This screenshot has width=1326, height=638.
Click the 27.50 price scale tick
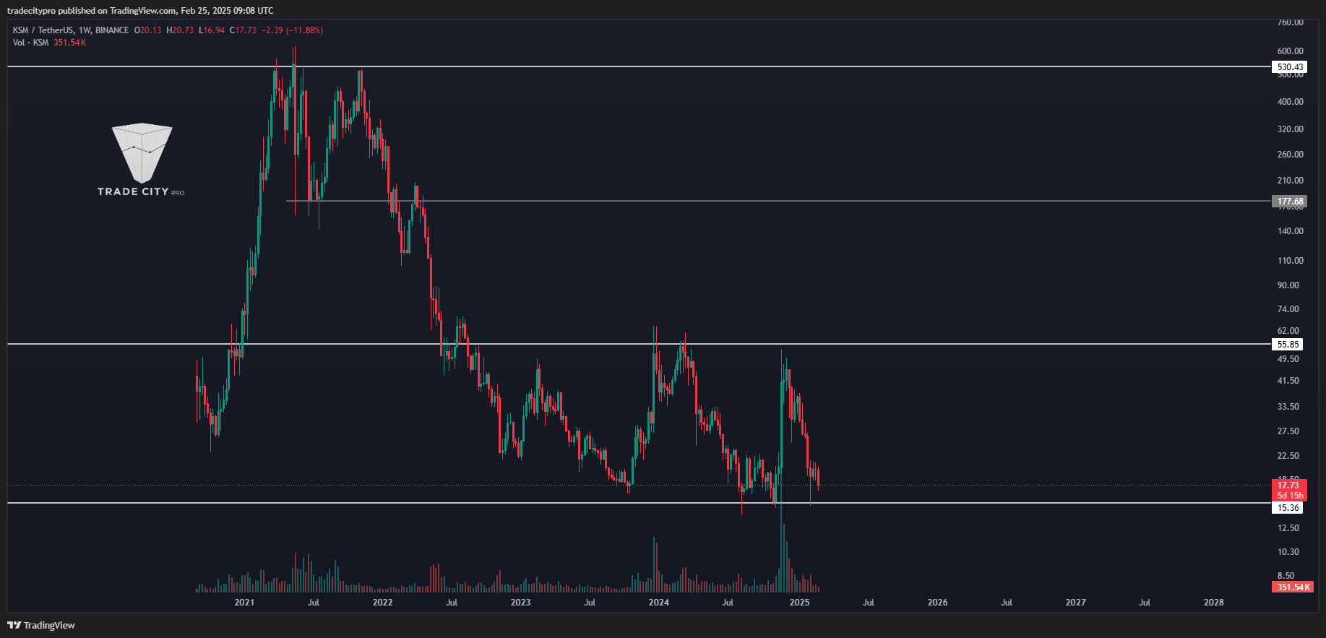click(x=1288, y=431)
